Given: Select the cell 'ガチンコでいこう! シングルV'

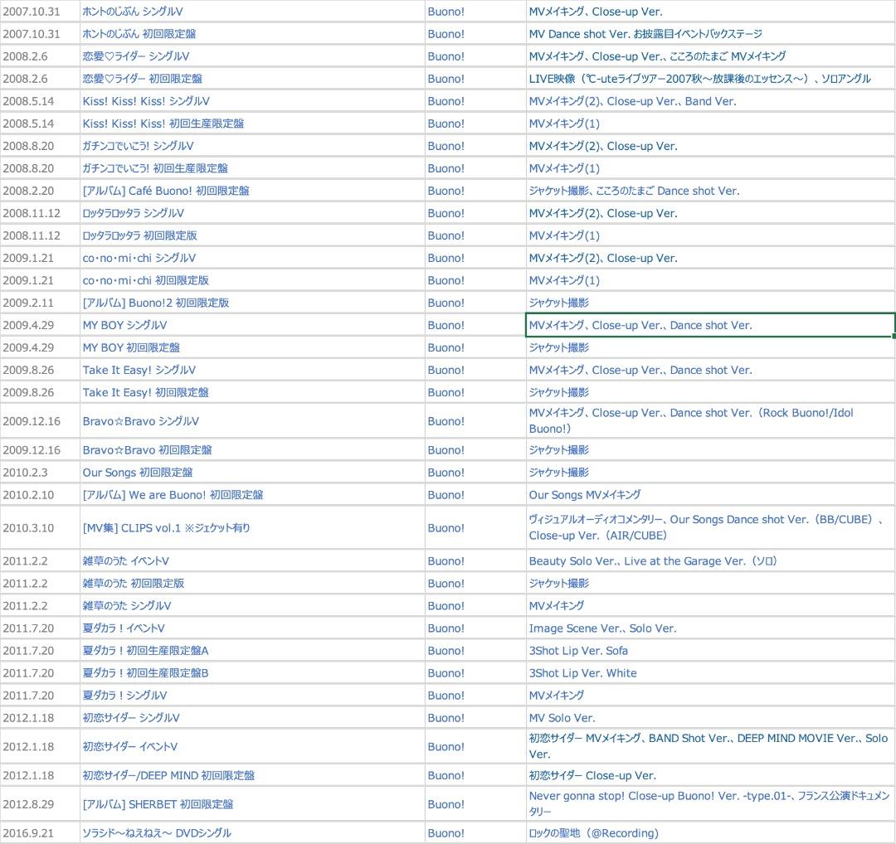Looking at the screenshot, I should [x=252, y=146].
